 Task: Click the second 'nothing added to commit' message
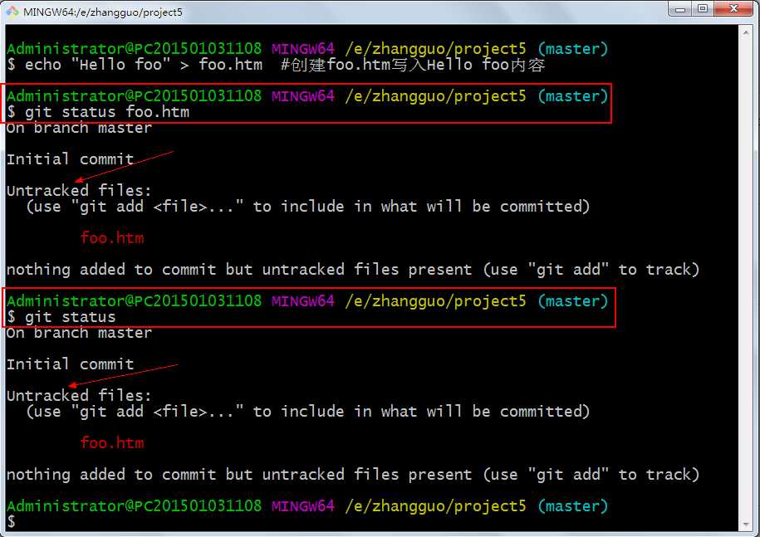(x=353, y=474)
